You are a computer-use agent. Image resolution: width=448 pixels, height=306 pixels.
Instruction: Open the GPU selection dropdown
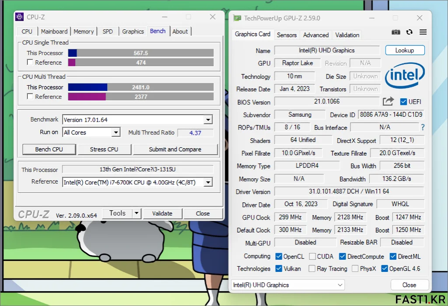click(x=288, y=285)
